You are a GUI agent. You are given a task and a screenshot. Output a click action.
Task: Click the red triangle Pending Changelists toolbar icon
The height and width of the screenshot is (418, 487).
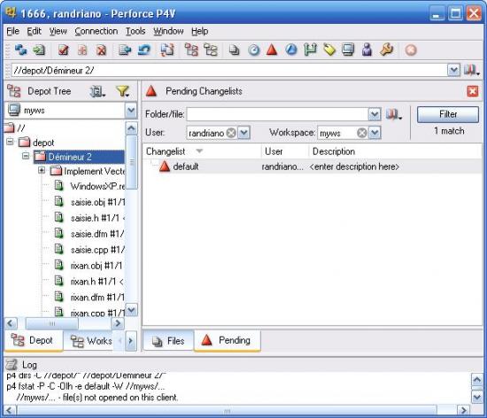pyautogui.click(x=272, y=50)
